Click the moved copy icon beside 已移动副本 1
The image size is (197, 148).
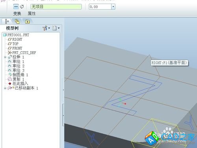coord(10,88)
